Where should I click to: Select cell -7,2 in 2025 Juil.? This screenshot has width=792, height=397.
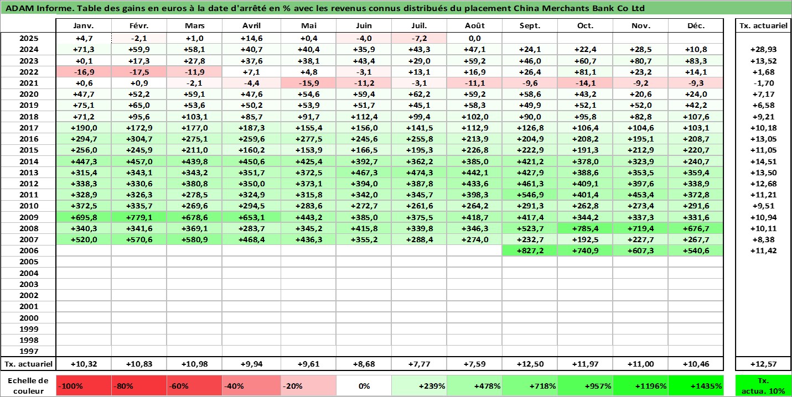pos(419,38)
